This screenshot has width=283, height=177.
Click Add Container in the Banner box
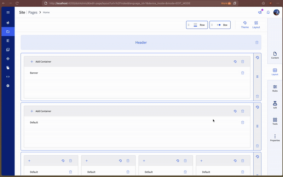pyautogui.click(x=41, y=61)
